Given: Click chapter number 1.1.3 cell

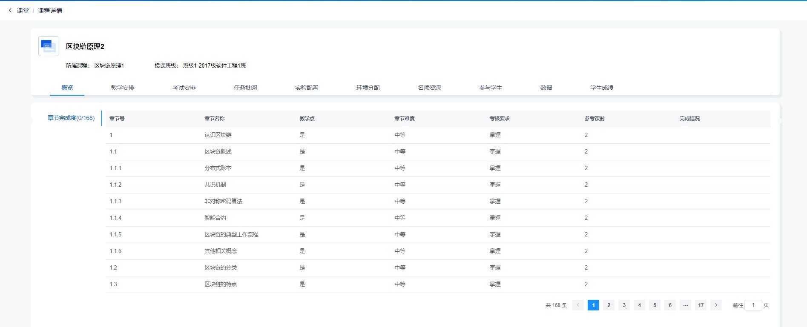Looking at the screenshot, I should (115, 202).
